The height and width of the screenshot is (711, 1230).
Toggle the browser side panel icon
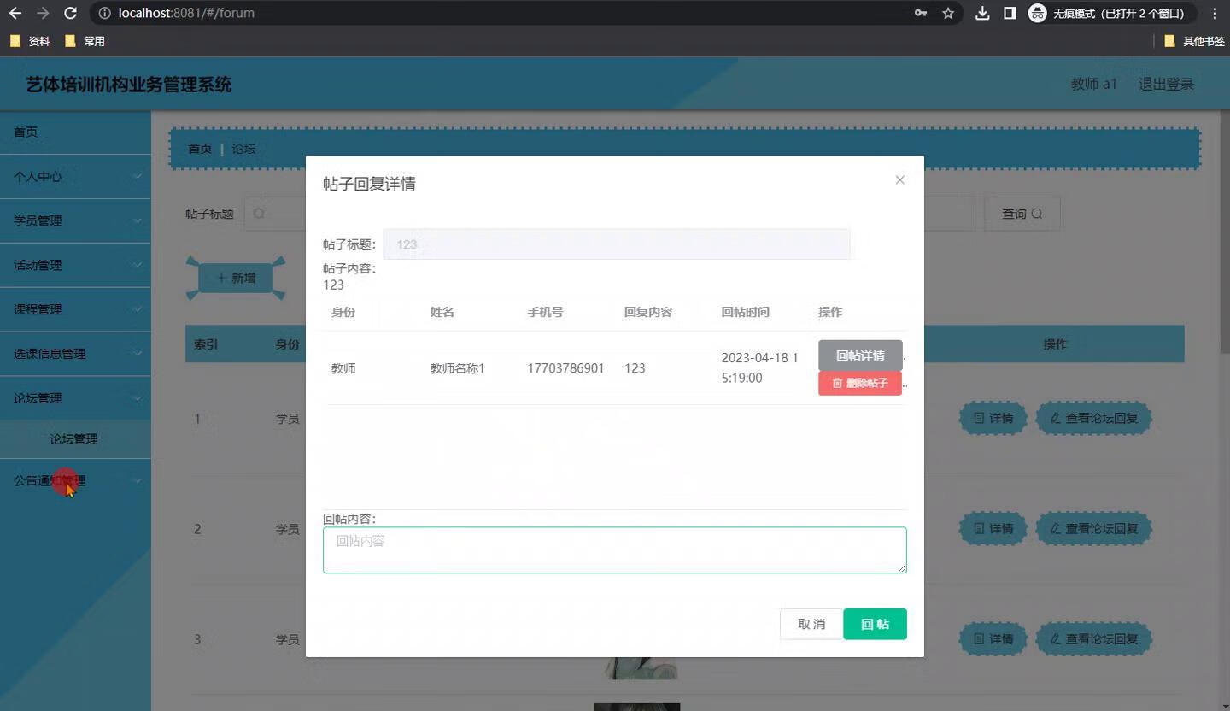click(1010, 13)
